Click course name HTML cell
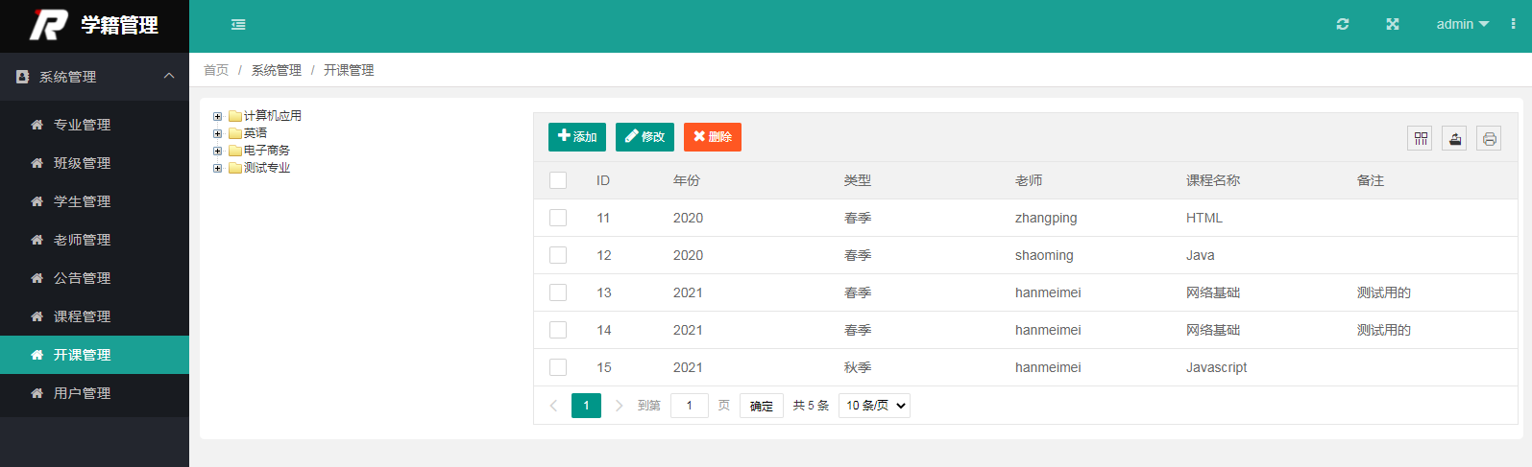The width and height of the screenshot is (1532, 467). click(1204, 218)
